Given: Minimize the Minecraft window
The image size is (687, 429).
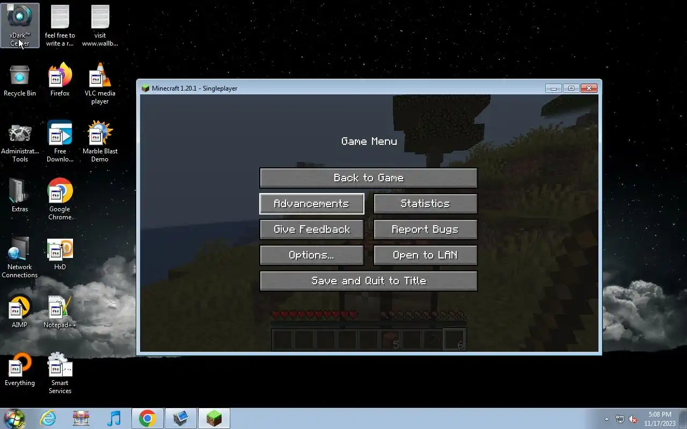Looking at the screenshot, I should point(553,88).
